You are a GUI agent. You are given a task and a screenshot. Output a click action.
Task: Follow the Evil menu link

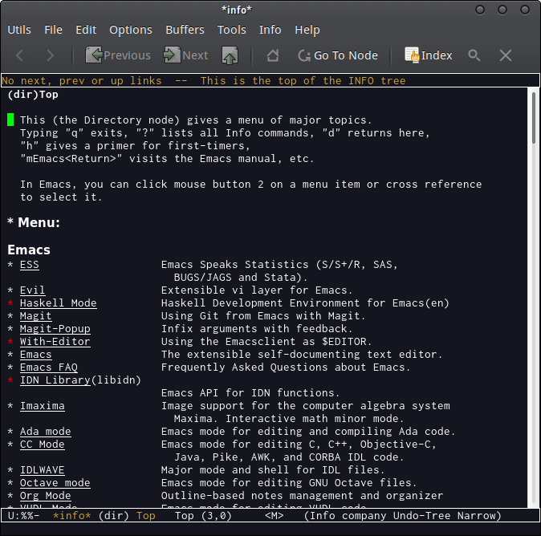32,290
